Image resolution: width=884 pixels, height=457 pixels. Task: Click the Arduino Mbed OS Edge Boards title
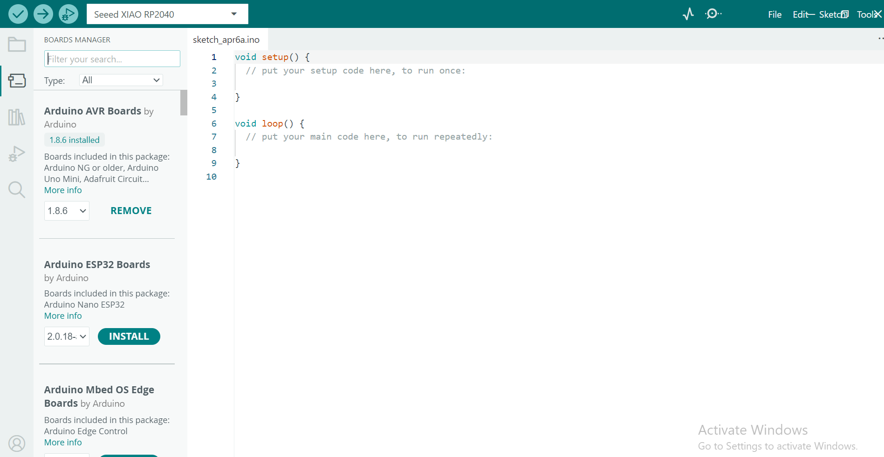click(x=99, y=397)
